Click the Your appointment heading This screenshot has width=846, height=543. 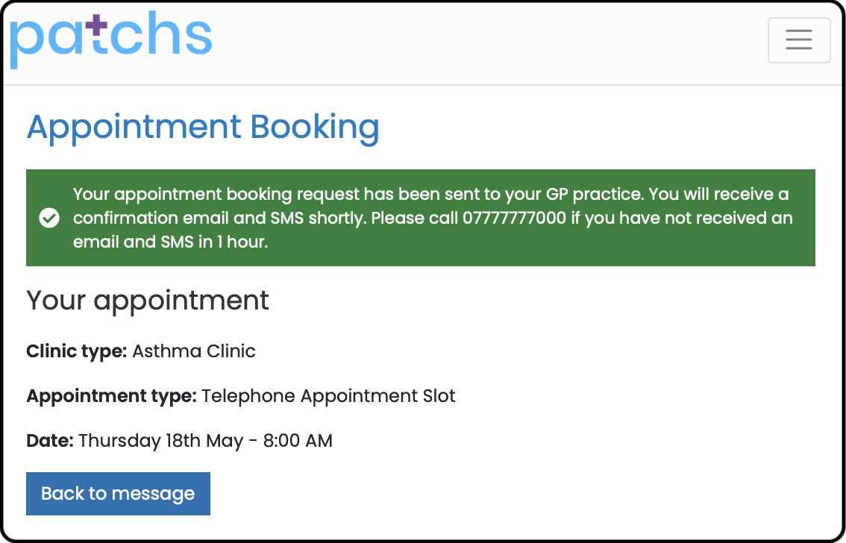pyautogui.click(x=147, y=301)
